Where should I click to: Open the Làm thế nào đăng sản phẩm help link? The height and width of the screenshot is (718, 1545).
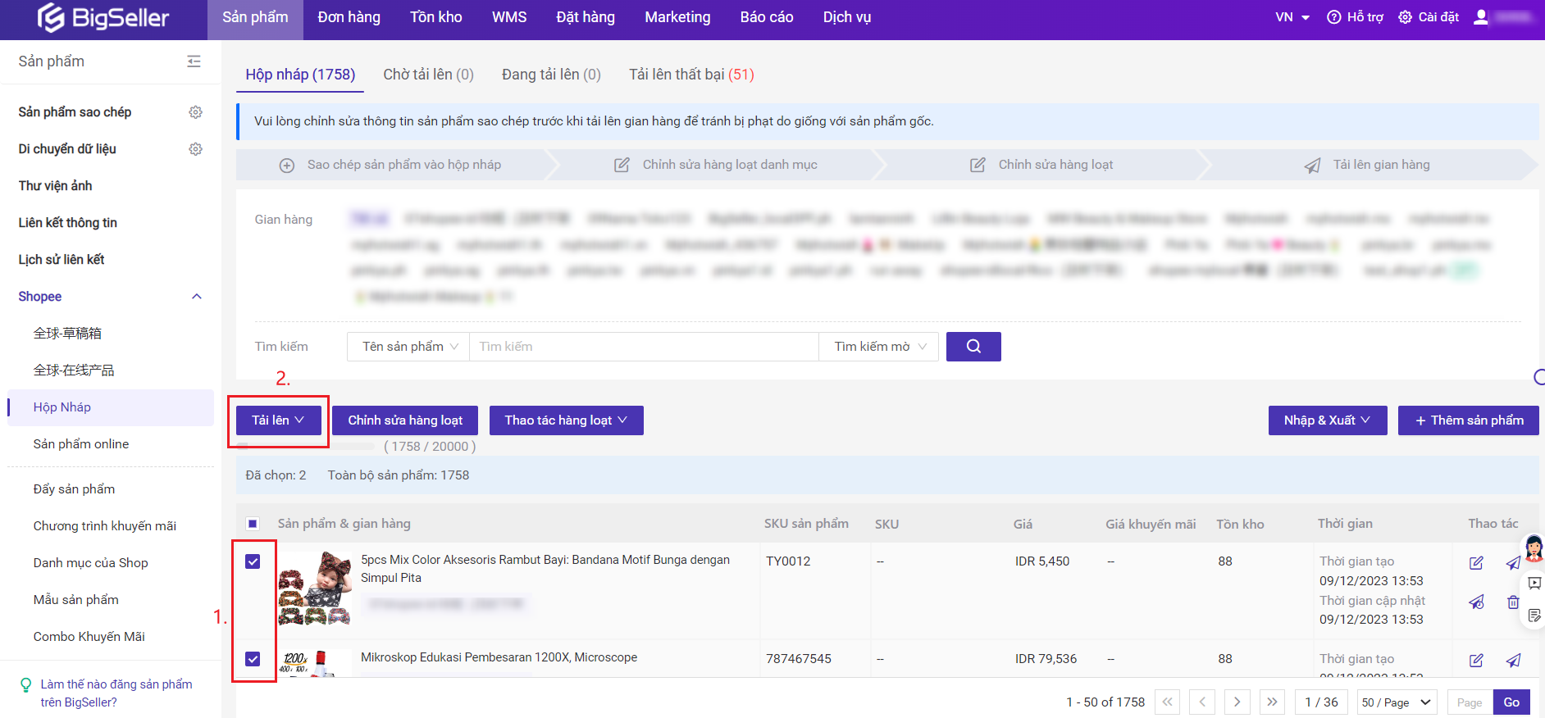(x=116, y=693)
